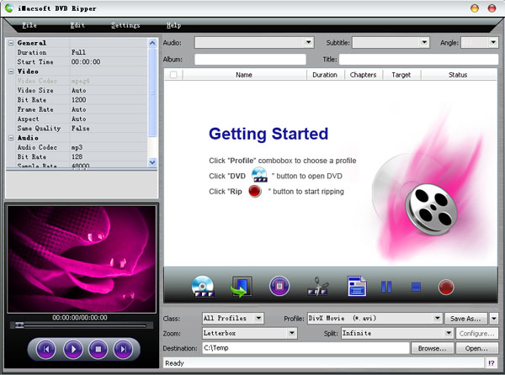Click the iMacsoft logo in title bar
The height and width of the screenshot is (375, 505).
coord(9,8)
